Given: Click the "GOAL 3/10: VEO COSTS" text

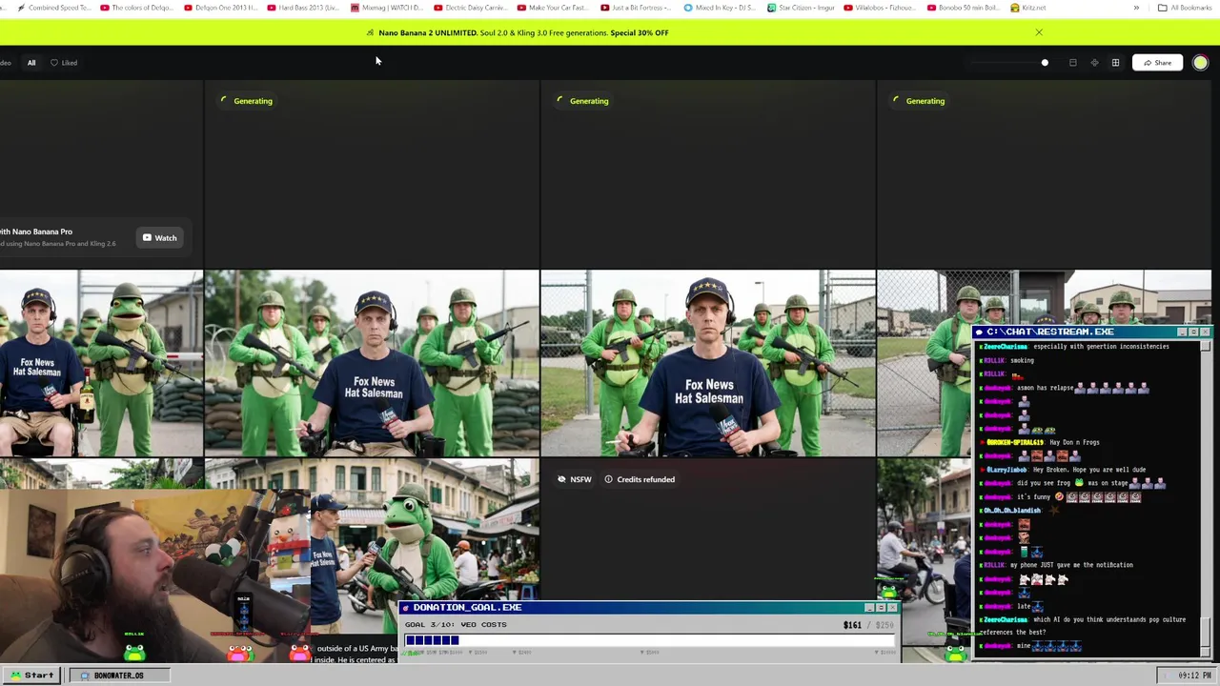Looking at the screenshot, I should tap(456, 625).
